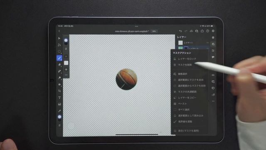Redo the last action
Screen dimensions: 266x150
[x=186, y=31]
